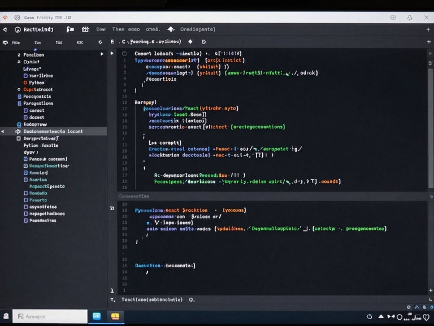Select the Copctstrocct circle option
This screenshot has height=326, width=434.
pos(19,89)
